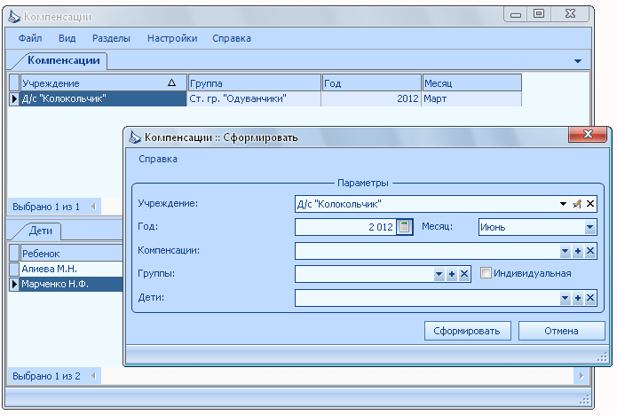Viewport: 617px width, 415px height.
Task: Open the Настройки menu
Action: (172, 38)
